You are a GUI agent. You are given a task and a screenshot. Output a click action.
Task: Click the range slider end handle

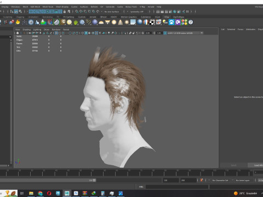94,180
